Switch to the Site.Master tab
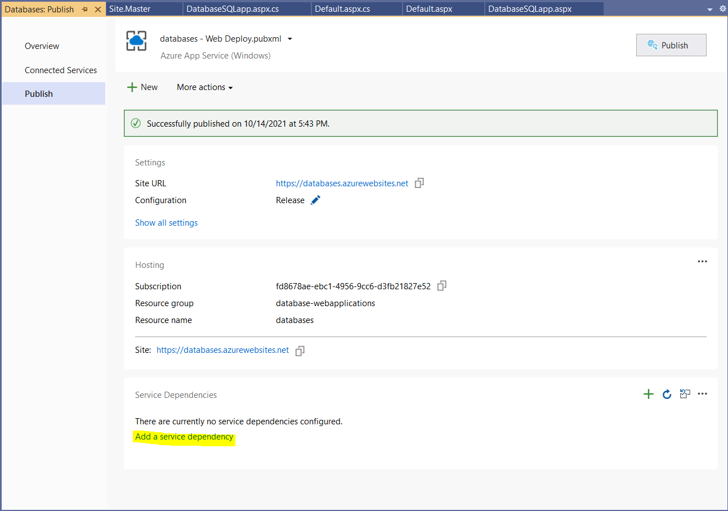 coord(145,9)
